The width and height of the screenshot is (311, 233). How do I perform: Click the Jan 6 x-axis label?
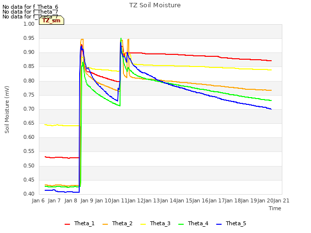coord(38,200)
